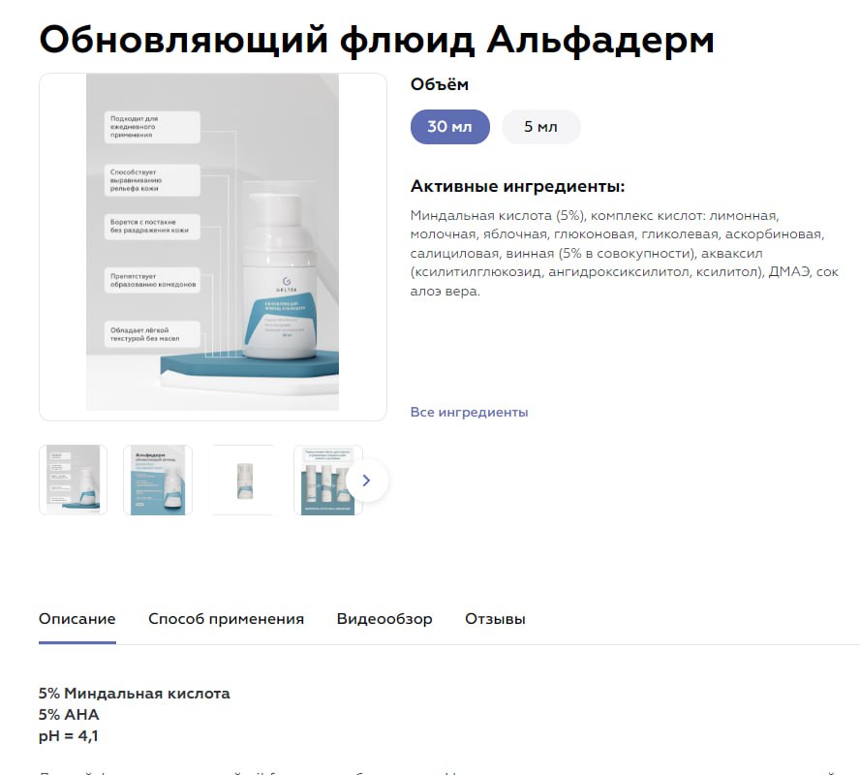860x775 pixels.
Task: Select fourth thumbnail showing several bottles
Action: tap(328, 480)
